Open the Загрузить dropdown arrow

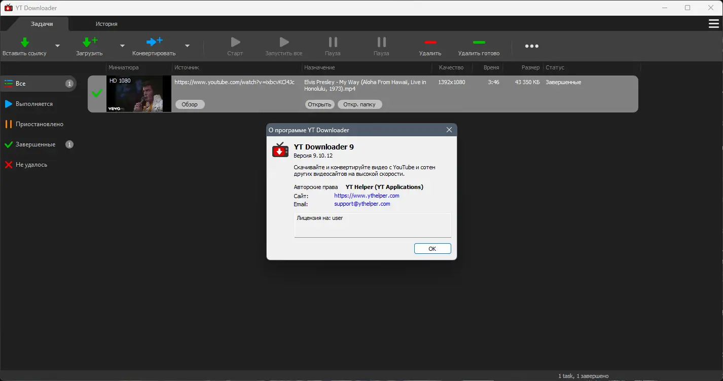[122, 46]
